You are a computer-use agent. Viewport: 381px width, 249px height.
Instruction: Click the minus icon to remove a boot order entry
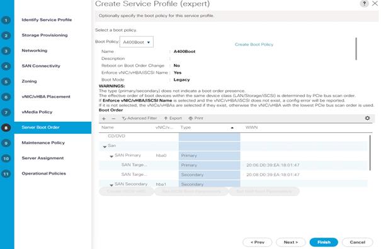tap(113, 119)
